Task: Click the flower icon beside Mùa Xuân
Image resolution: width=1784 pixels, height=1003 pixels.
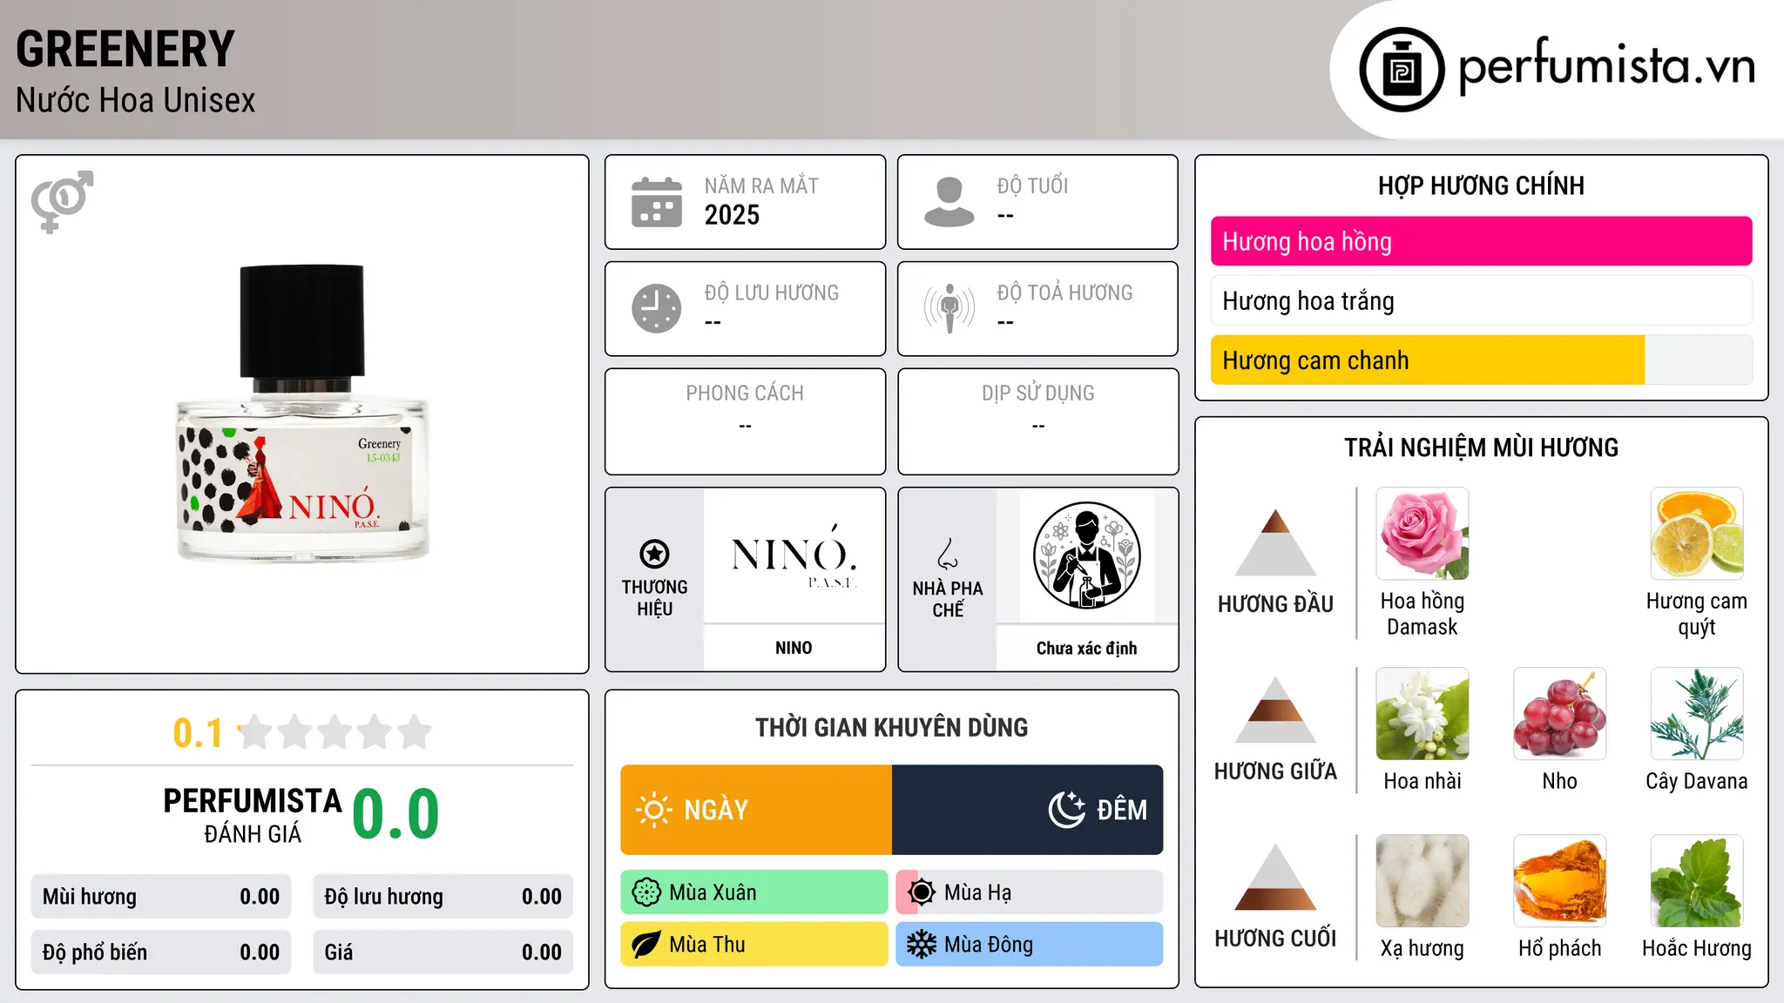Action: pos(646,892)
